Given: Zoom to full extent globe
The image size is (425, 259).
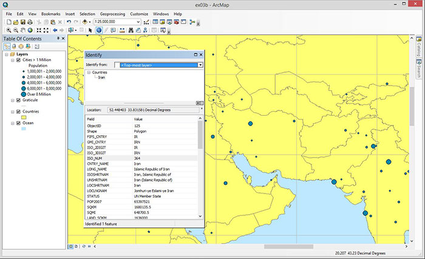Looking at the screenshot, I should pyautogui.click(x=30, y=30).
